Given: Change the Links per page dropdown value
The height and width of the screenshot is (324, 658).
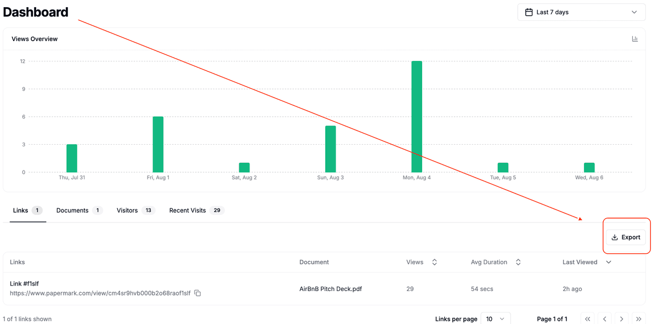Looking at the screenshot, I should pos(495,319).
